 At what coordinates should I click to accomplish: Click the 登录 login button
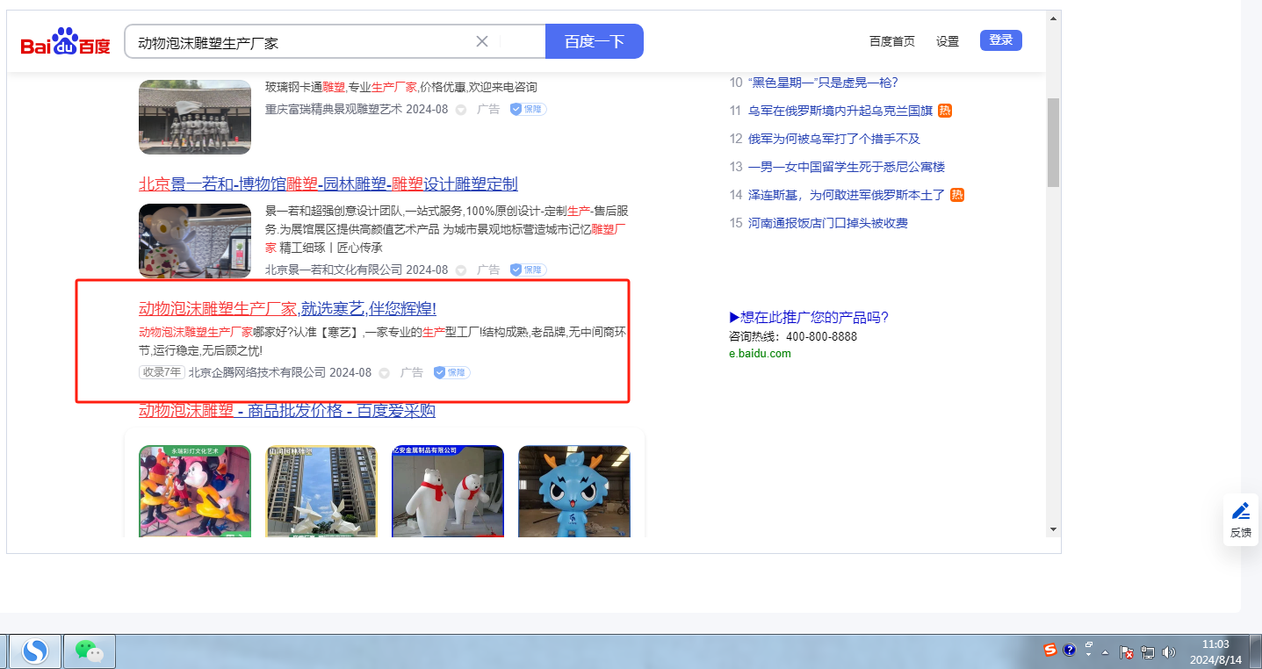click(1001, 40)
